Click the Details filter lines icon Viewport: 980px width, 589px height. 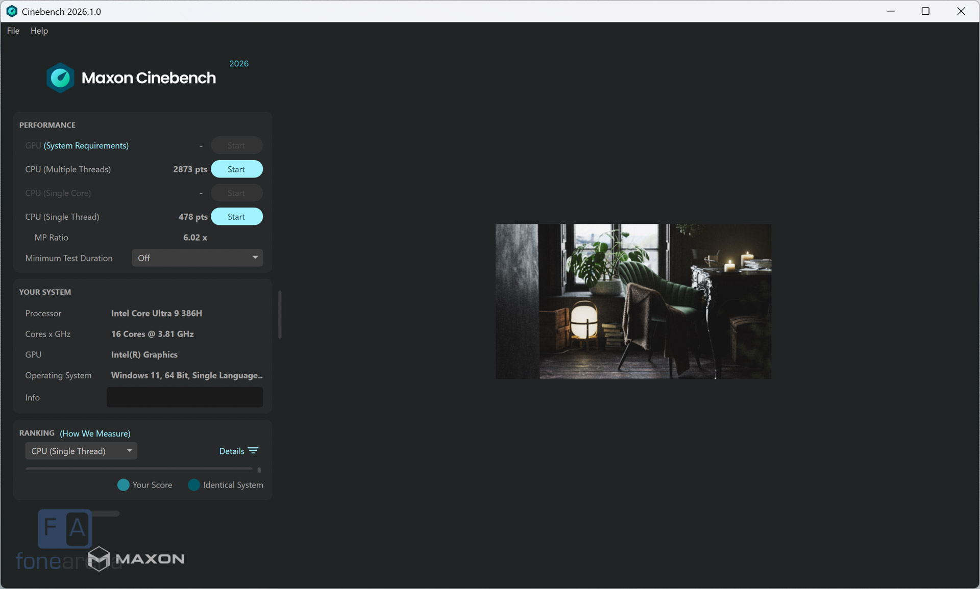pos(253,451)
